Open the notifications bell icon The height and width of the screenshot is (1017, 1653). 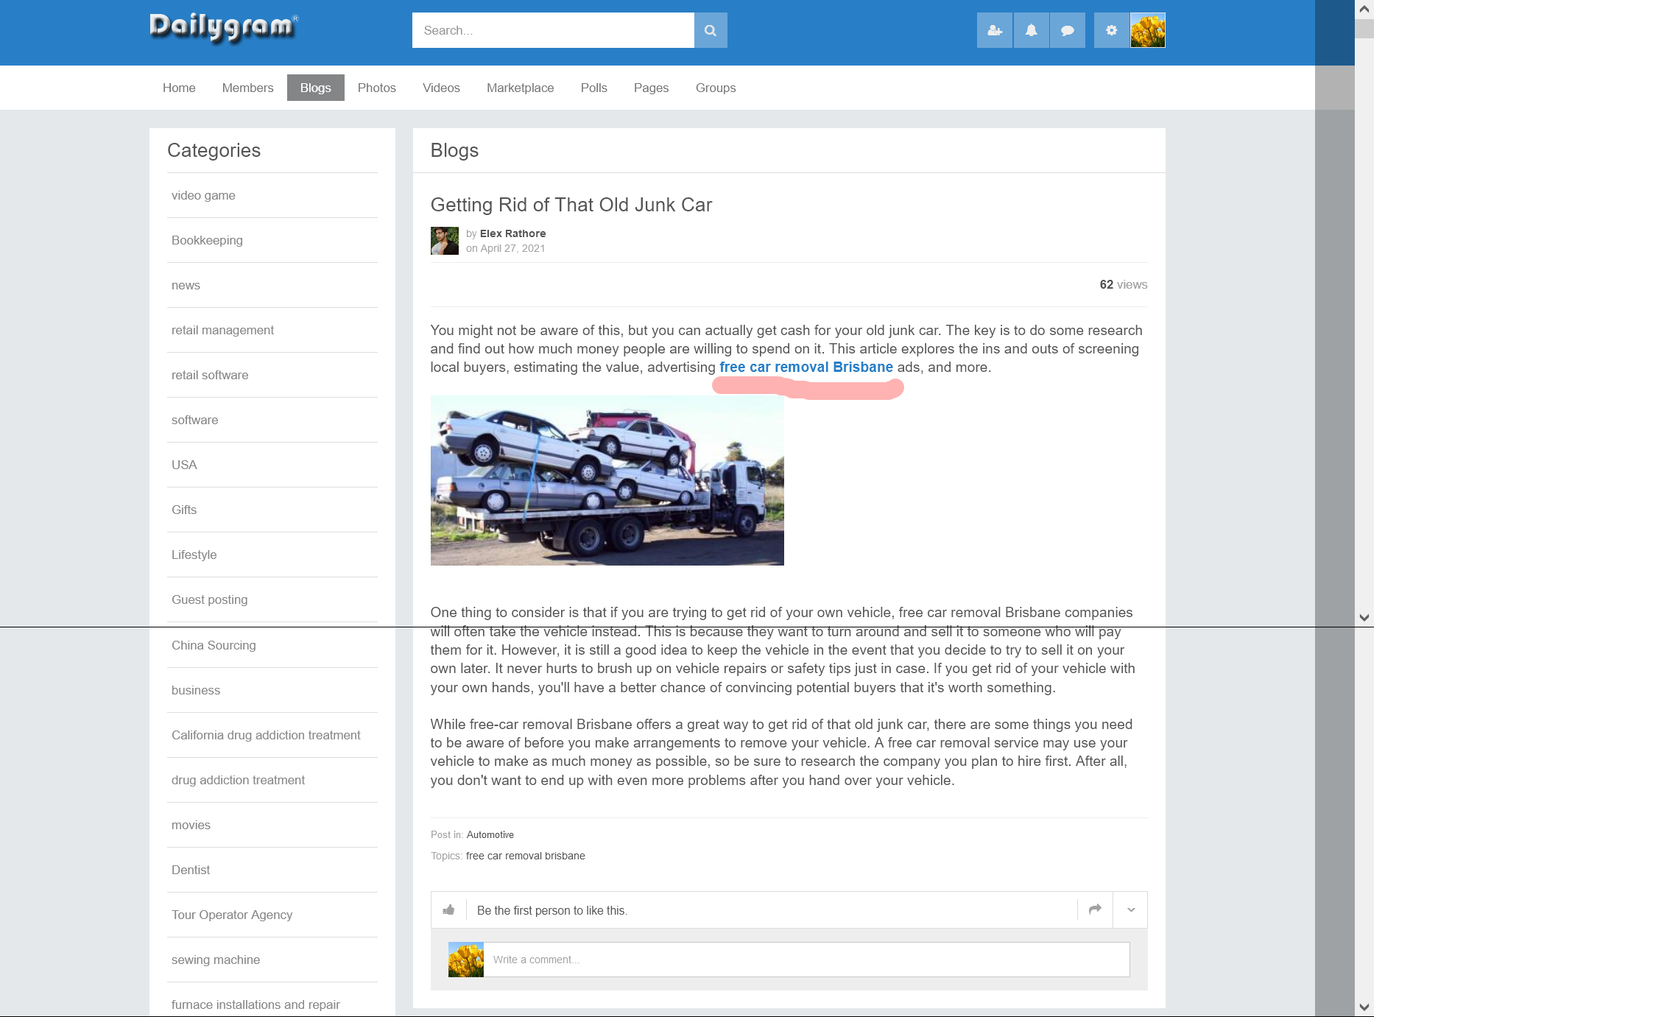click(x=1031, y=30)
